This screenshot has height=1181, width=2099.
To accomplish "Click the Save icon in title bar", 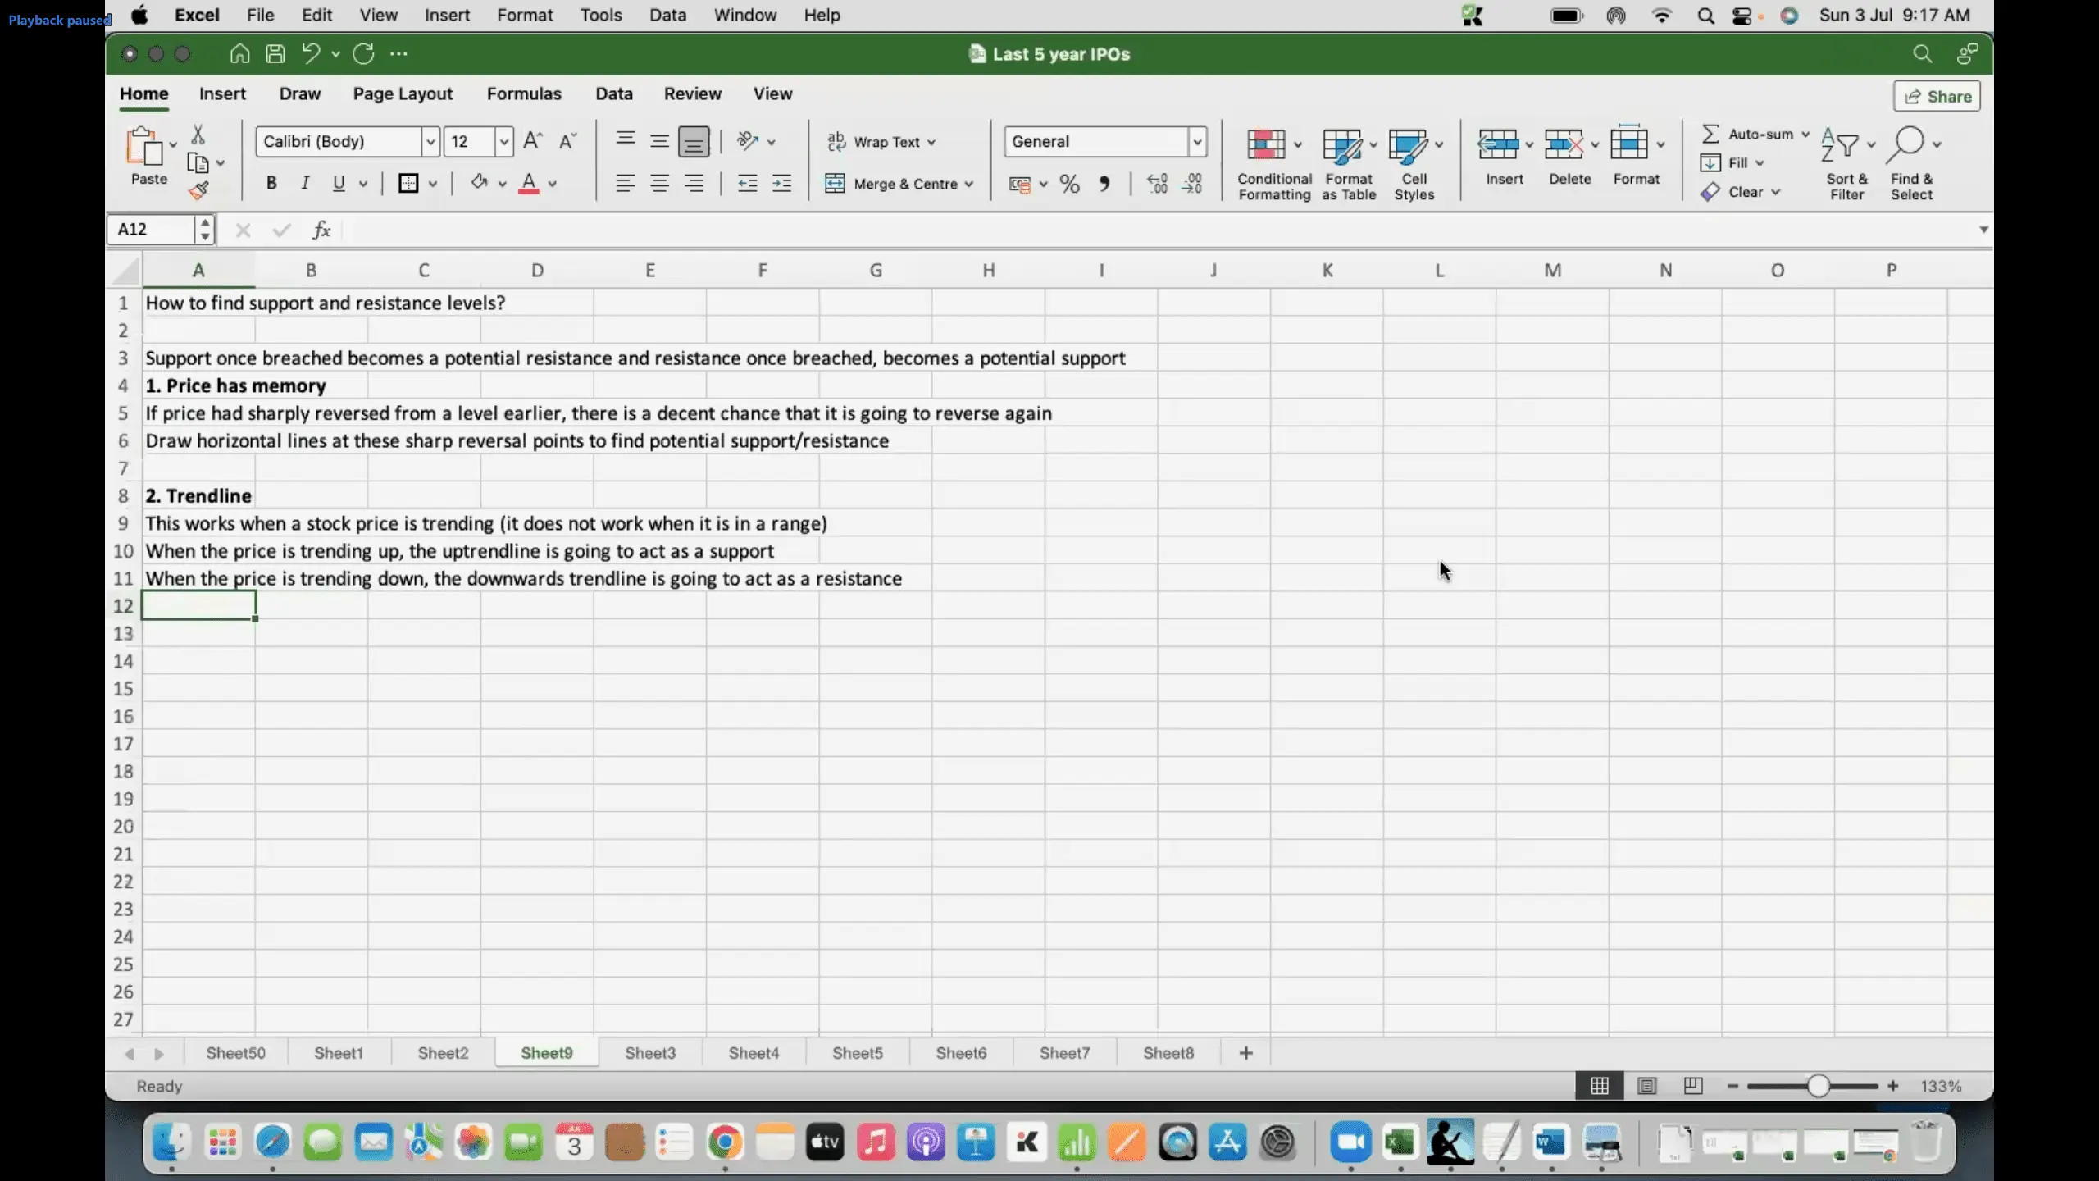I will point(275,54).
